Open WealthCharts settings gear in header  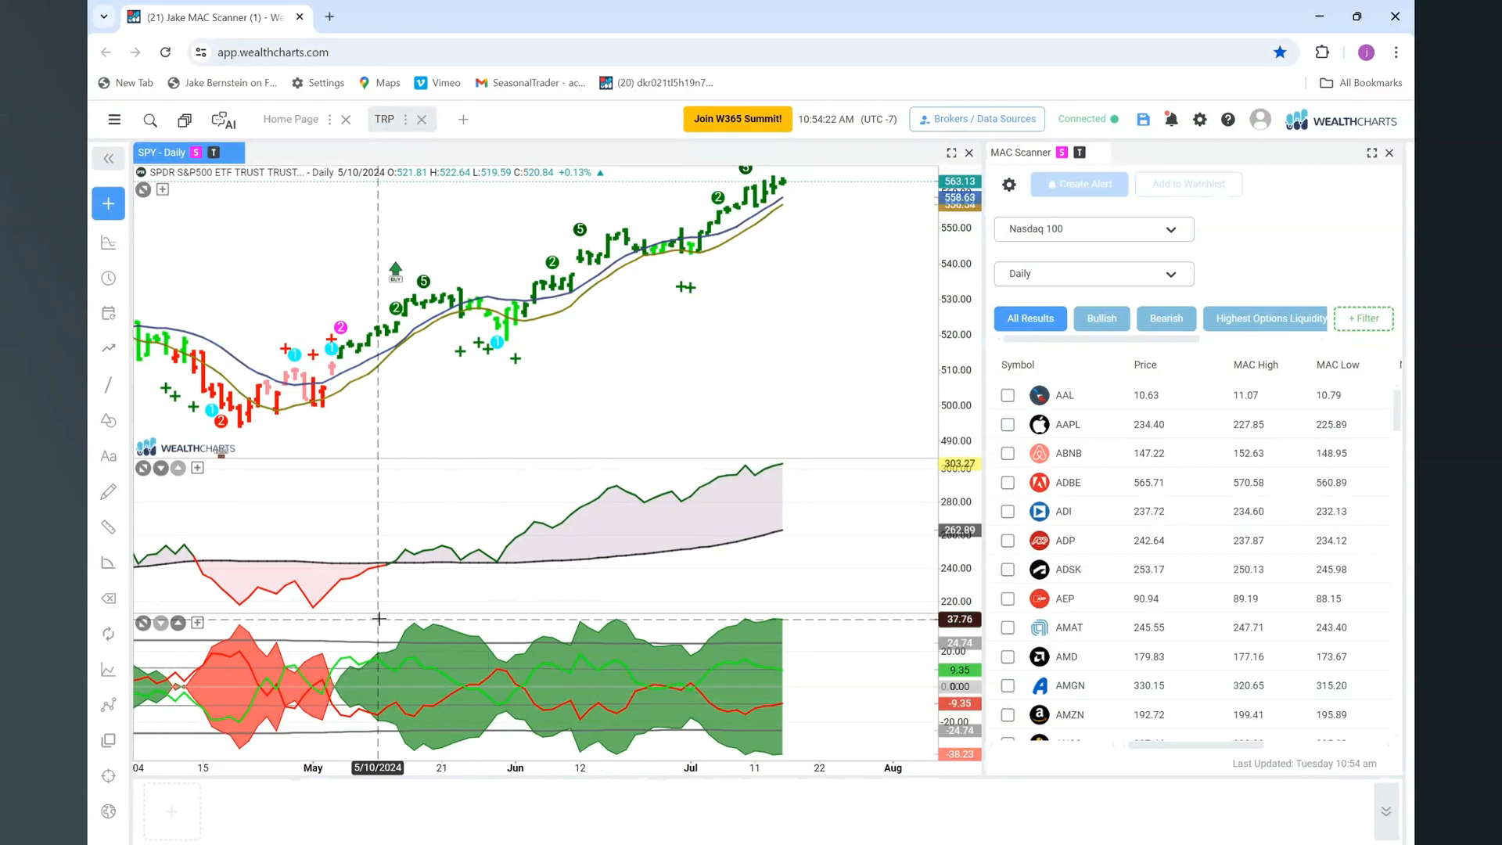click(x=1199, y=120)
